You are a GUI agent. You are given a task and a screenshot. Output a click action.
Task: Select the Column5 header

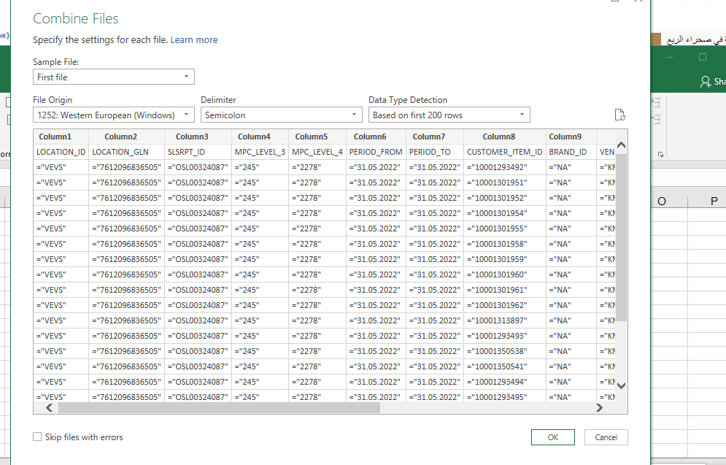(317, 137)
